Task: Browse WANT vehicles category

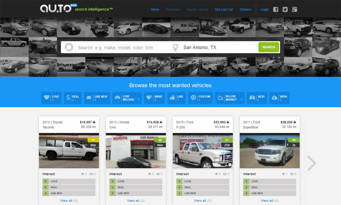Action: click(155, 98)
